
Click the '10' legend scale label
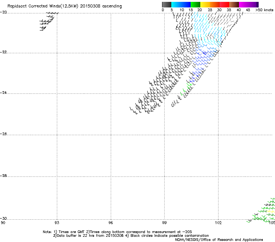click(182, 10)
